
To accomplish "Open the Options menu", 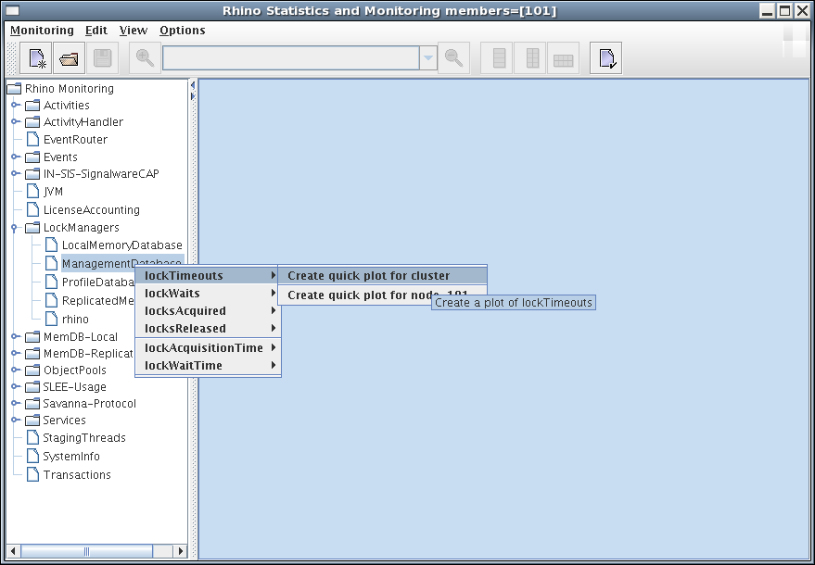I will pyautogui.click(x=182, y=30).
